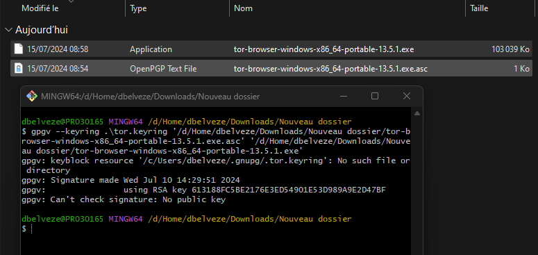Click the terminal command prompt cursor
The height and width of the screenshot is (255, 538).
31,229
